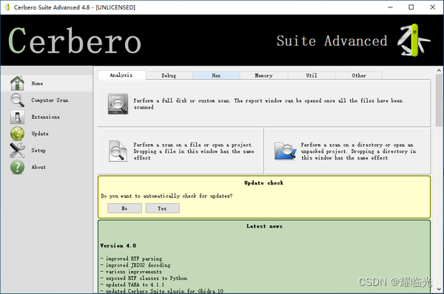Switch to the Memory tab
The width and height of the screenshot is (444, 294).
(264, 75)
